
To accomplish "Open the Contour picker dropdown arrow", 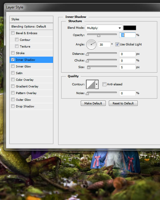I will pos(97,84).
